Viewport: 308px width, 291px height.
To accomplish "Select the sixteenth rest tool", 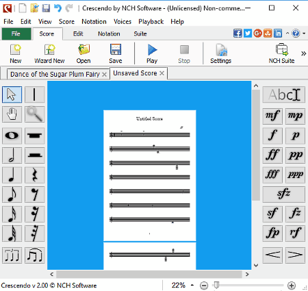I will coord(34,214).
